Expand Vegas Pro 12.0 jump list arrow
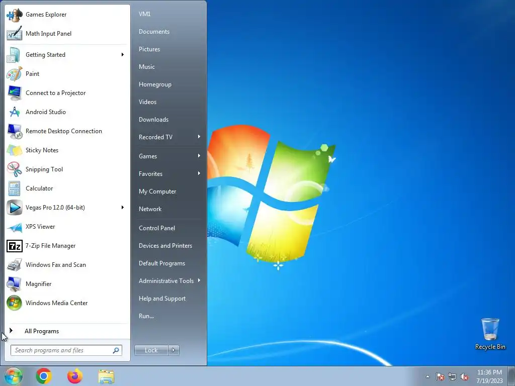Image resolution: width=515 pixels, height=386 pixels. coord(123,208)
